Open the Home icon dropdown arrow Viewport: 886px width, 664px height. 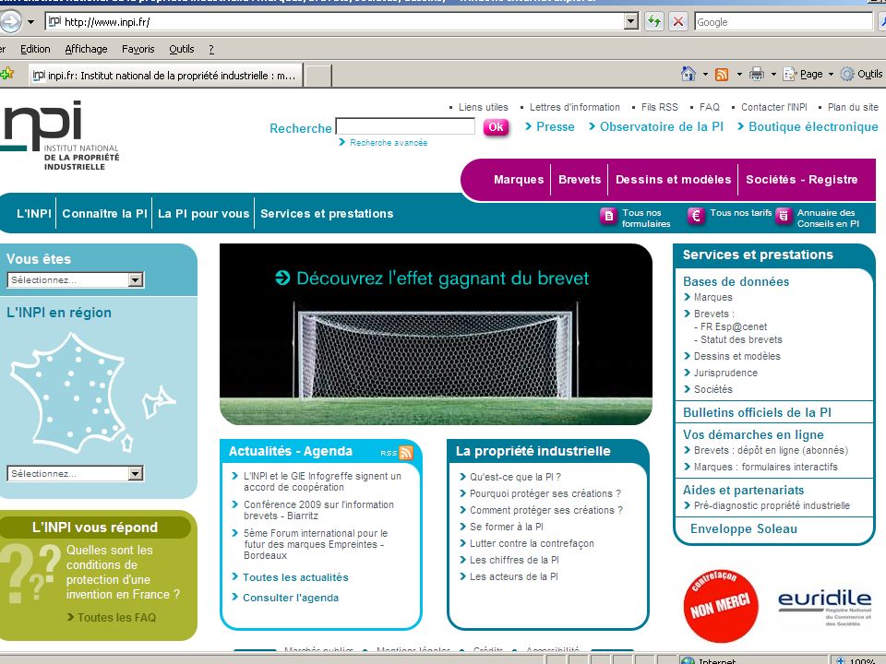[705, 74]
